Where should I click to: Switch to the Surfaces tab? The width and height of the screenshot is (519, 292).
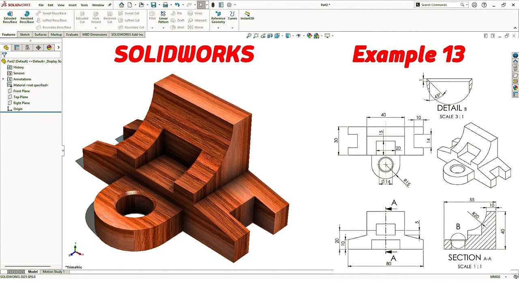40,34
